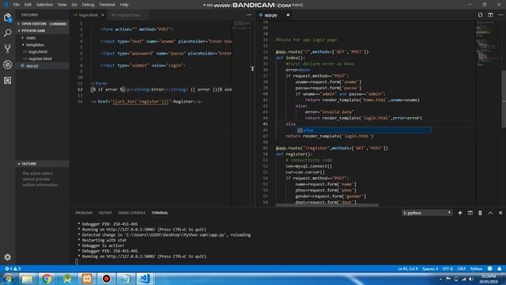Open more actions for app.py editor group

pyautogui.click(x=500, y=15)
